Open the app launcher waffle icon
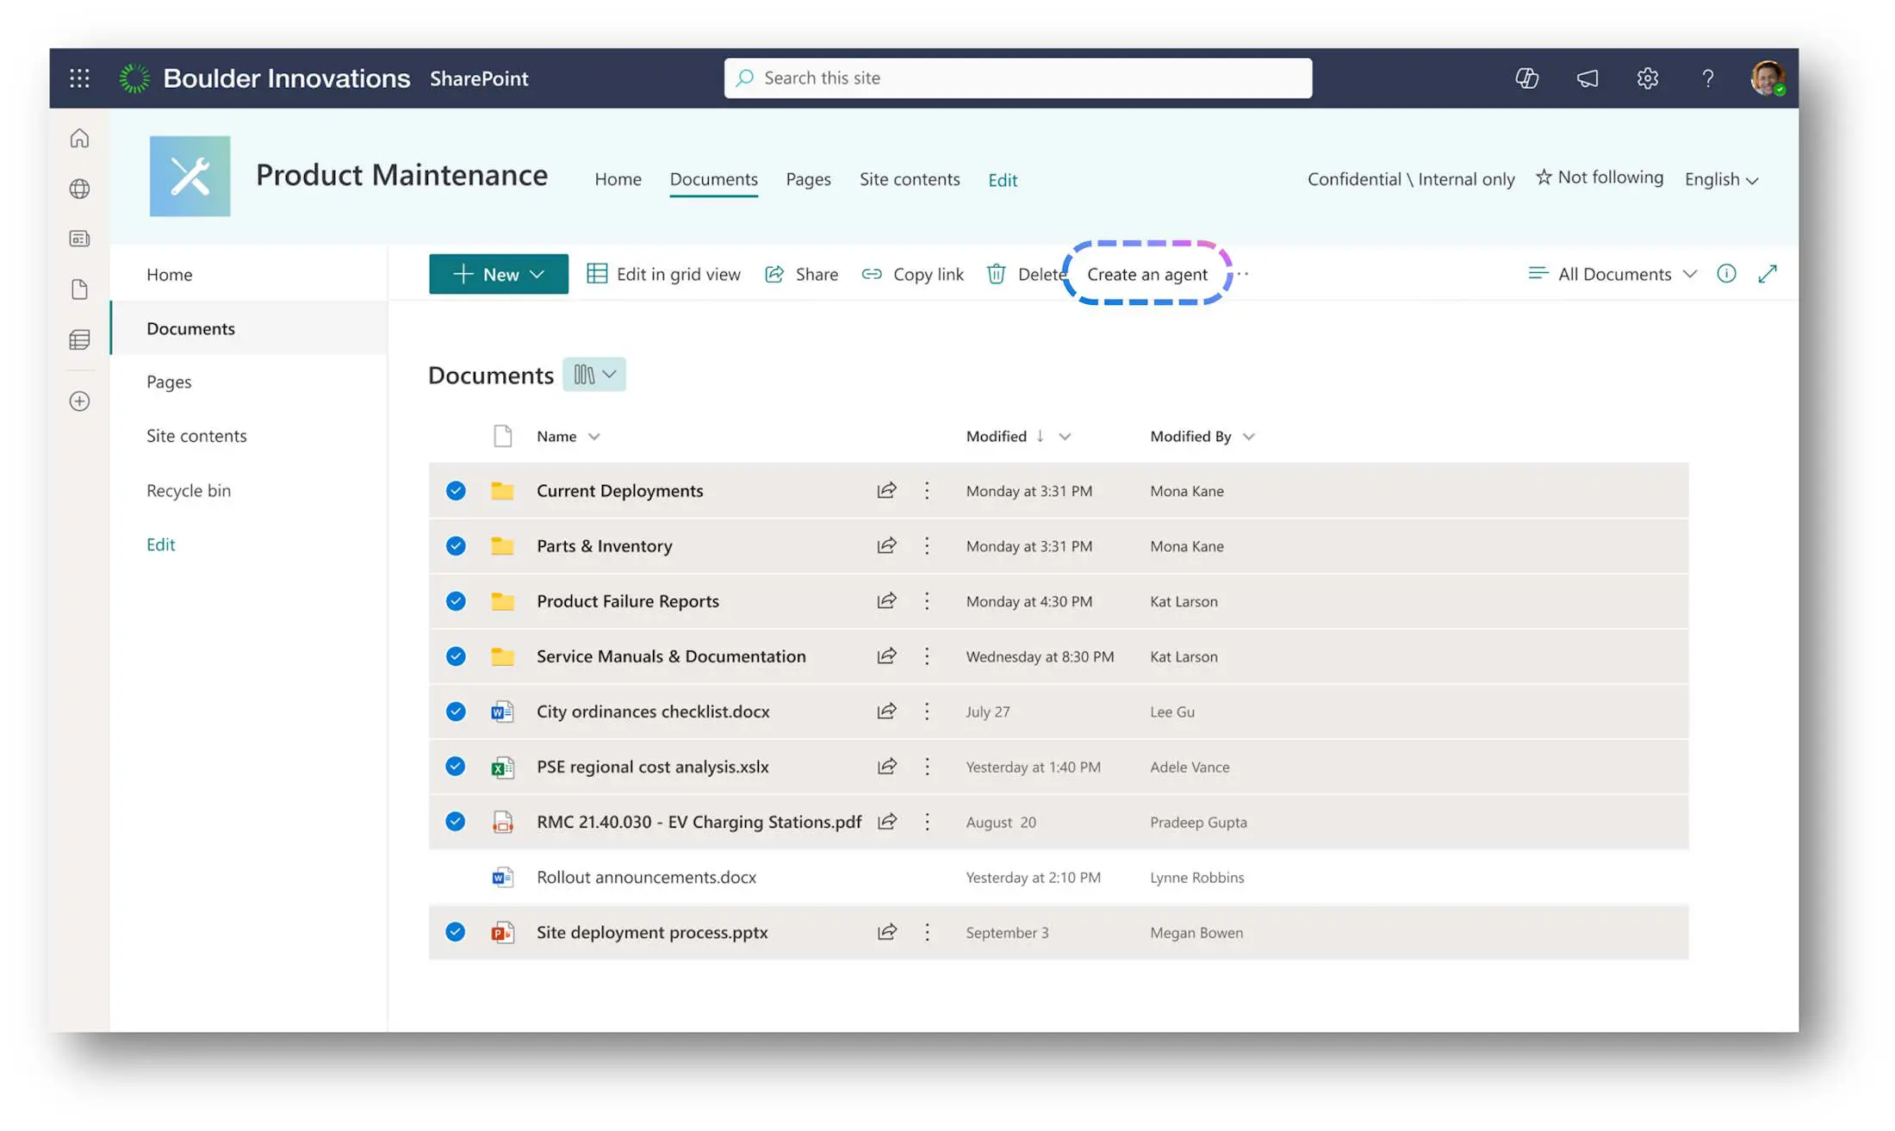 [x=79, y=78]
